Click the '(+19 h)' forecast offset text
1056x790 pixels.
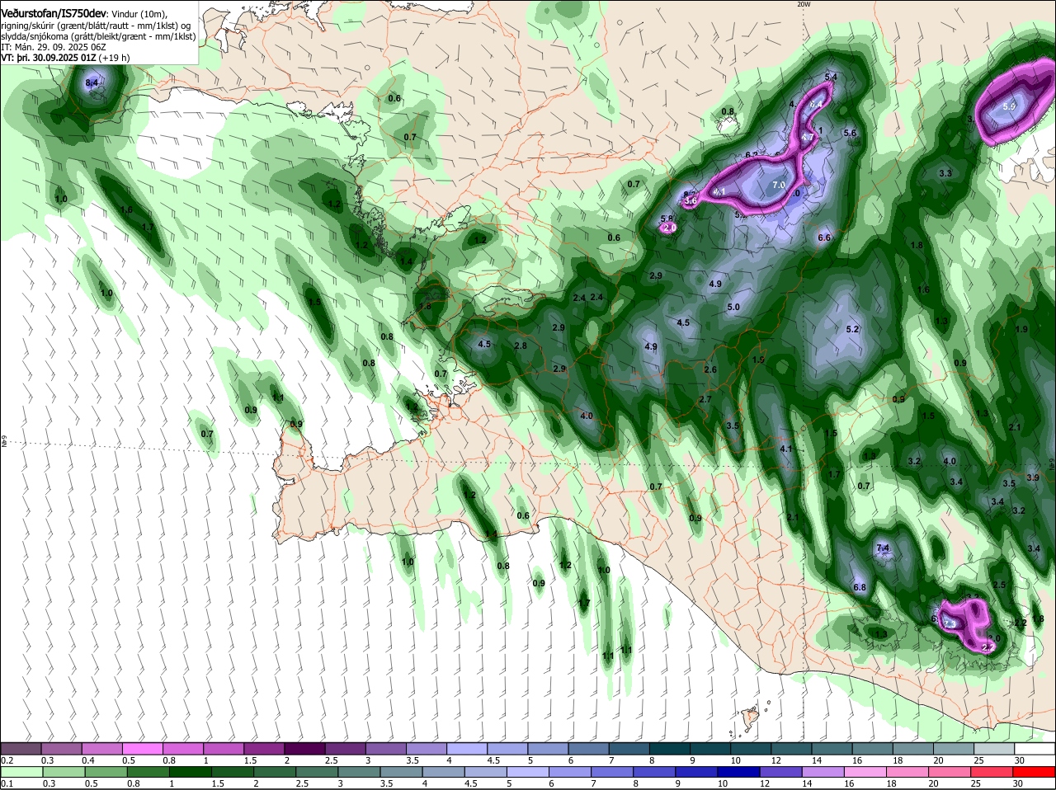pos(115,58)
